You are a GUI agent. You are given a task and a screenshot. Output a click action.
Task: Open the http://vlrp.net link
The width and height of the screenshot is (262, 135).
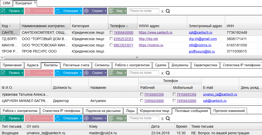click(x=148, y=39)
